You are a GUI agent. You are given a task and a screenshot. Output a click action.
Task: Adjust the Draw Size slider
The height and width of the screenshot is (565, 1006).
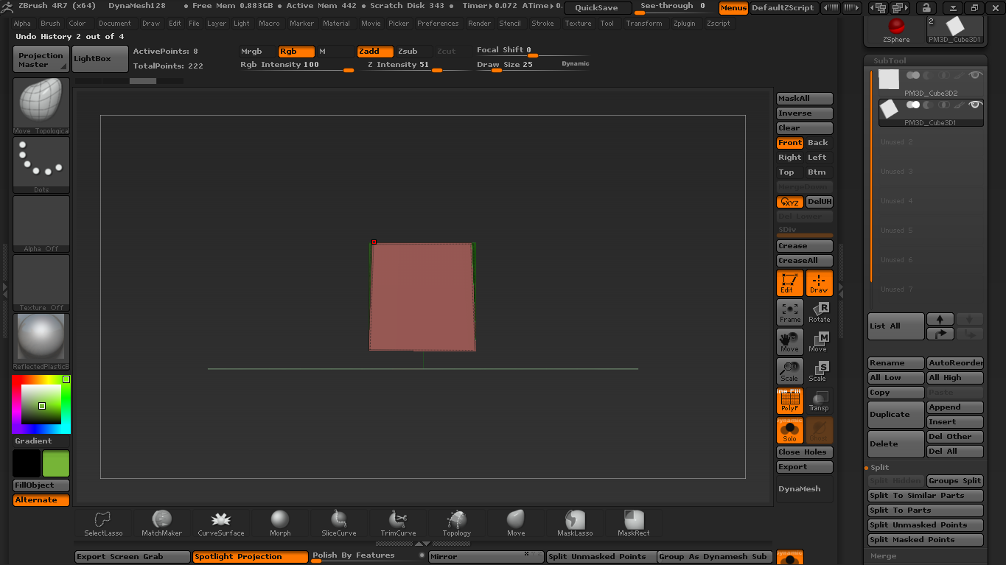(x=533, y=65)
